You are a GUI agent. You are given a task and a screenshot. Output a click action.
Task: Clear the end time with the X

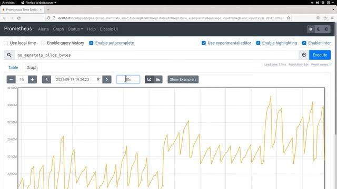[x=98, y=79]
